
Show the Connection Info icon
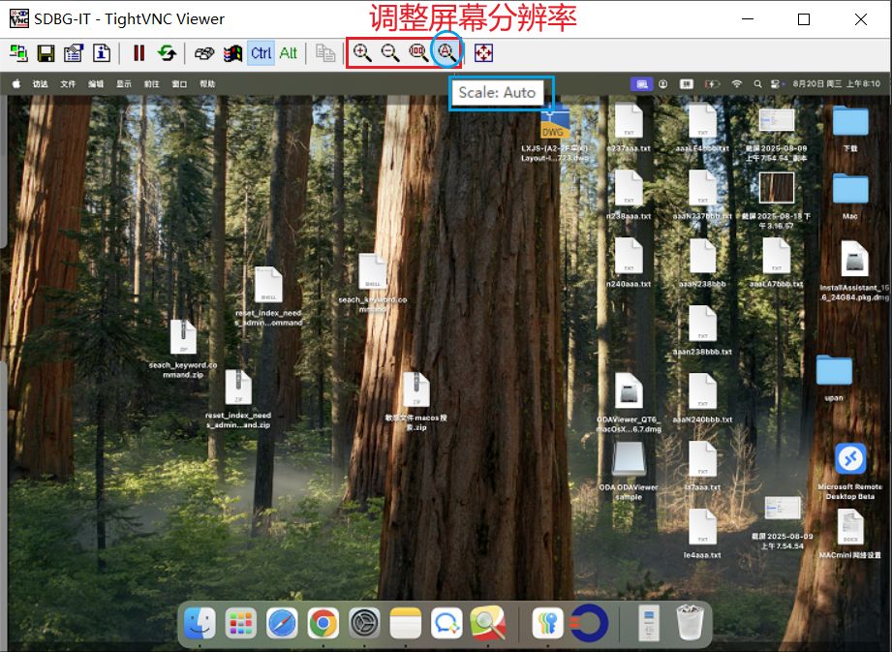pos(102,53)
